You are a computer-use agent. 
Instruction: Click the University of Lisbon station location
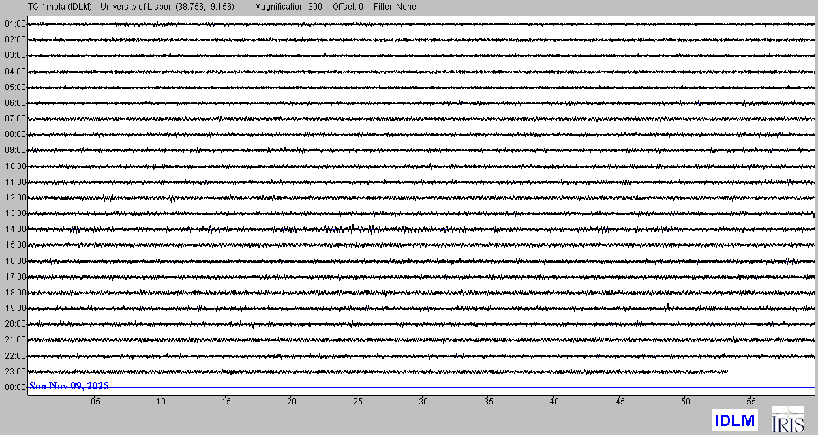[x=167, y=7]
